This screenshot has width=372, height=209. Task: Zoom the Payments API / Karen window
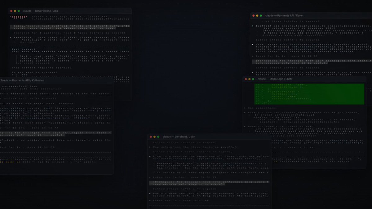(x=261, y=15)
